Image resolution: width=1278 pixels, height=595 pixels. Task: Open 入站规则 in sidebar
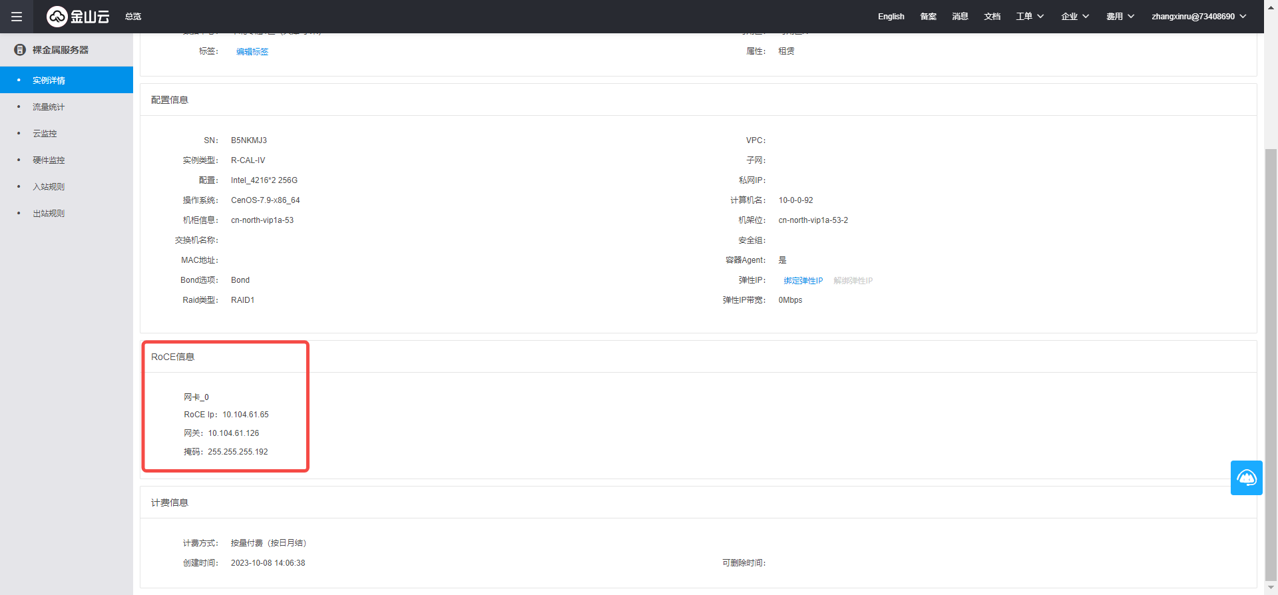pyautogui.click(x=49, y=187)
